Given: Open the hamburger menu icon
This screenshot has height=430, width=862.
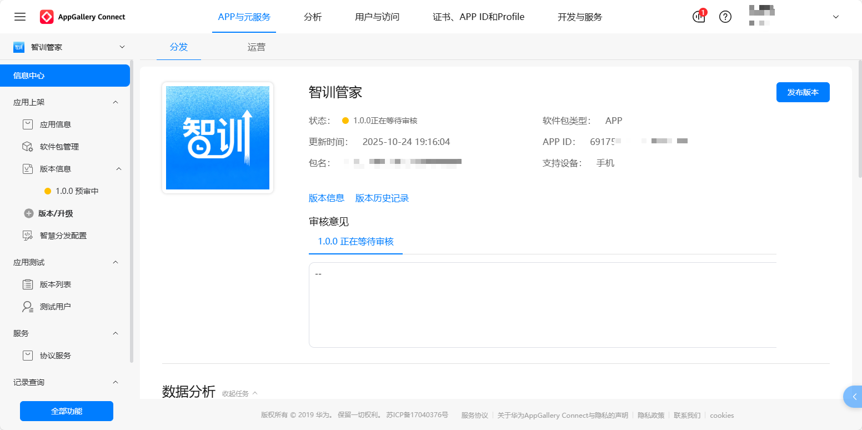Looking at the screenshot, I should [20, 17].
